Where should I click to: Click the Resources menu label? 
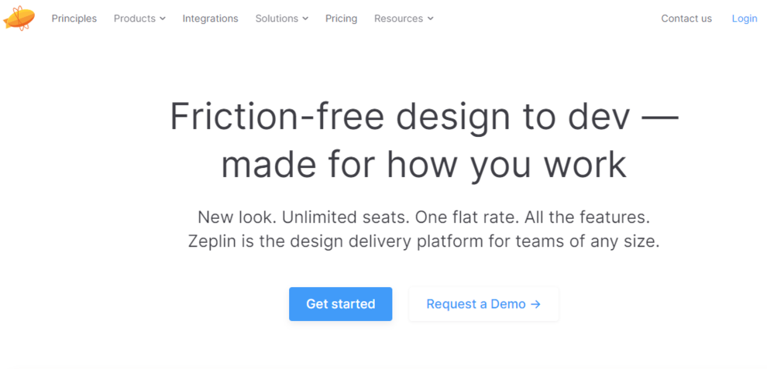coord(398,19)
